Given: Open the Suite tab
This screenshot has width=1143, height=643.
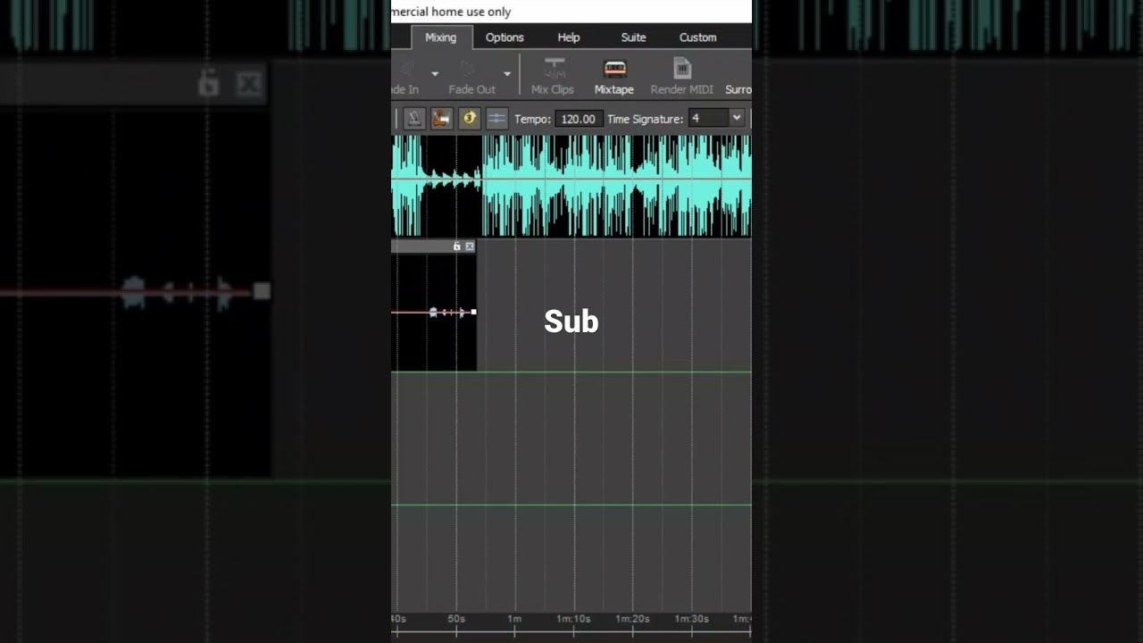Looking at the screenshot, I should (633, 38).
